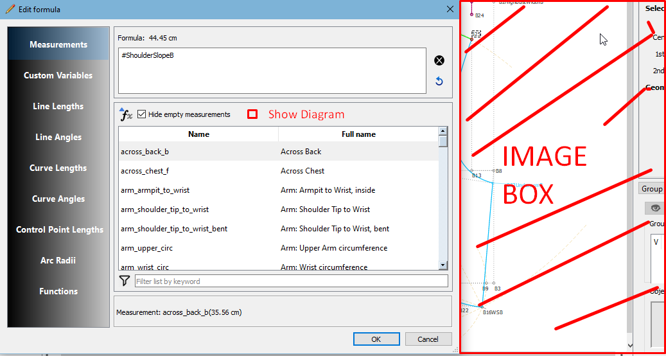Click the filter list by keyword field
This screenshot has height=356, width=666.
click(291, 281)
